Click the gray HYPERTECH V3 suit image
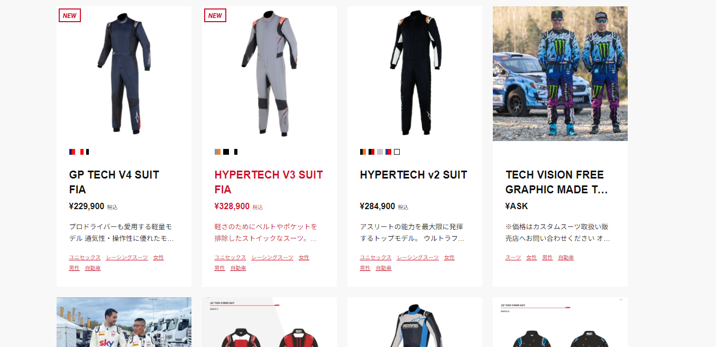Image resolution: width=716 pixels, height=347 pixels. (269, 73)
